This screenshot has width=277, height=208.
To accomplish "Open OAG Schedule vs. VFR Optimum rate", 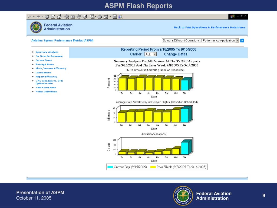I will click(x=49, y=82).
